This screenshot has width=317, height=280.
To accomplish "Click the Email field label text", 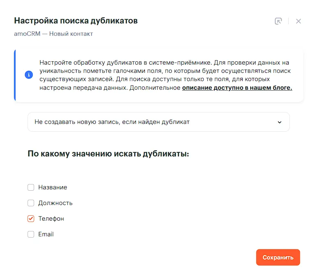I will 46,234.
